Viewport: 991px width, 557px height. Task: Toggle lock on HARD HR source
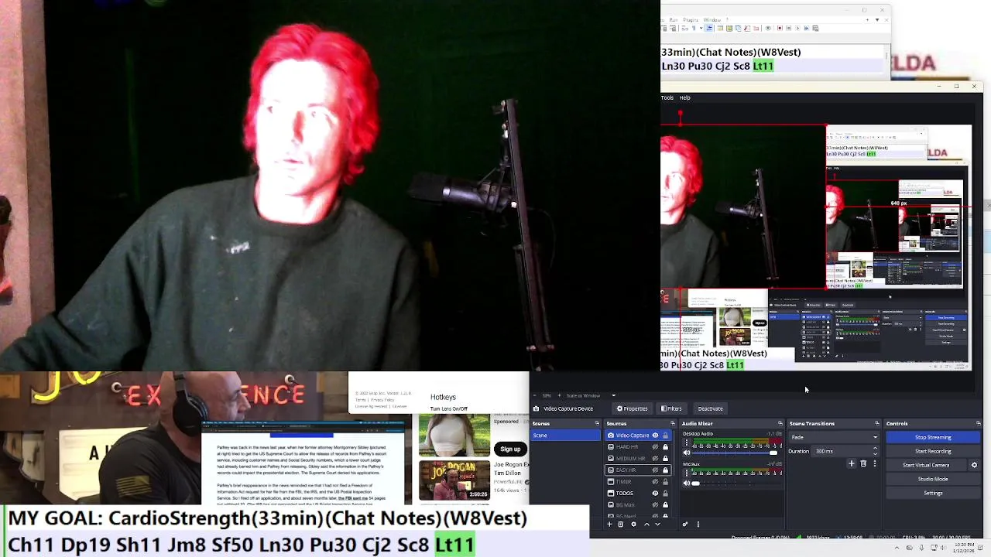click(665, 446)
